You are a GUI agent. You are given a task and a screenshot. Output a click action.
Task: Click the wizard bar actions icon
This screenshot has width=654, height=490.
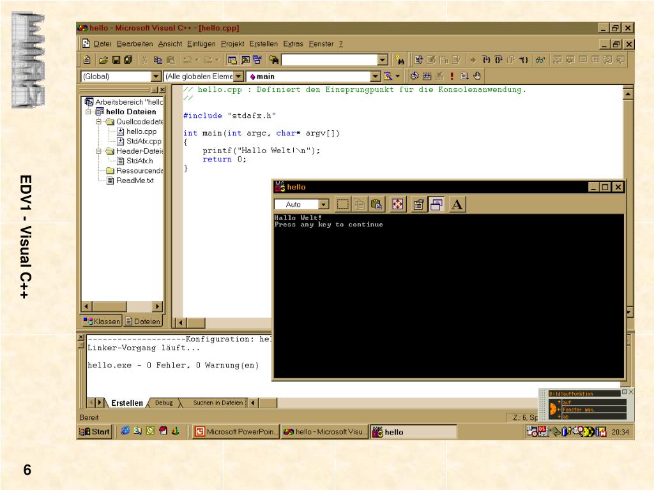(388, 77)
